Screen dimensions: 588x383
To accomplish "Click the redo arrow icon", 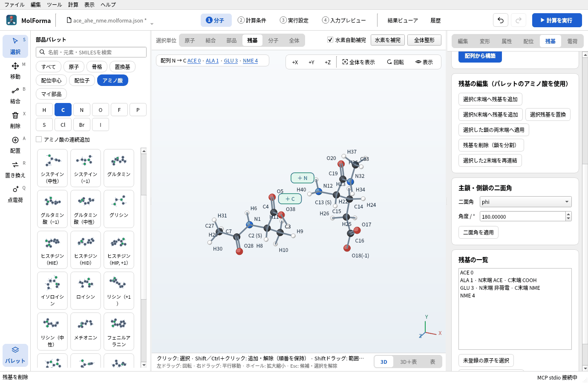I will [x=519, y=20].
